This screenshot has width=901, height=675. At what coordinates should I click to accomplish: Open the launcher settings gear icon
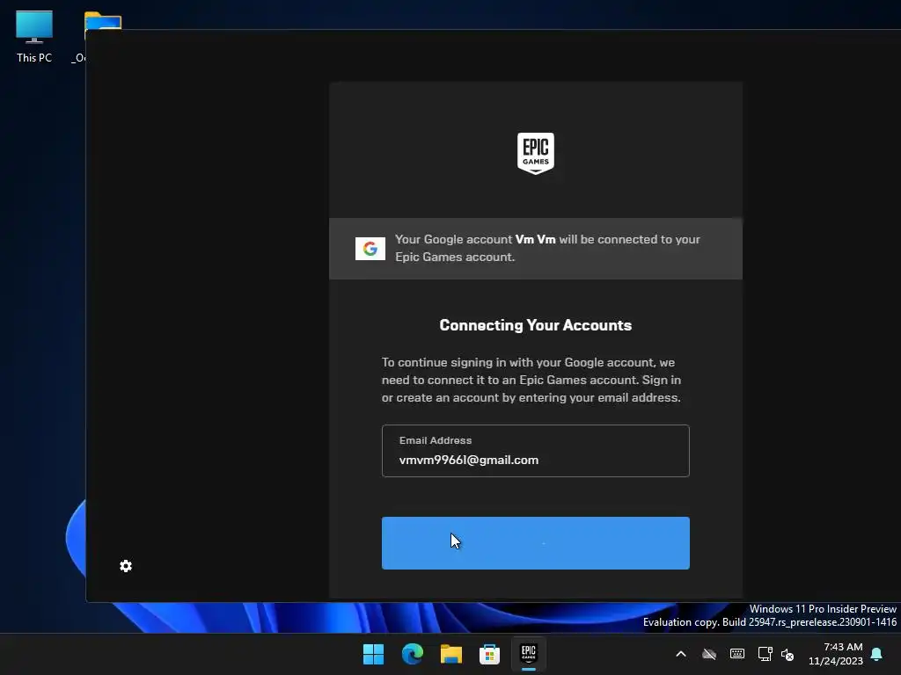(x=126, y=566)
